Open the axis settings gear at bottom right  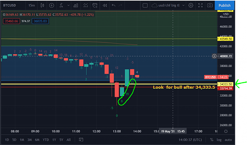coord(226,131)
